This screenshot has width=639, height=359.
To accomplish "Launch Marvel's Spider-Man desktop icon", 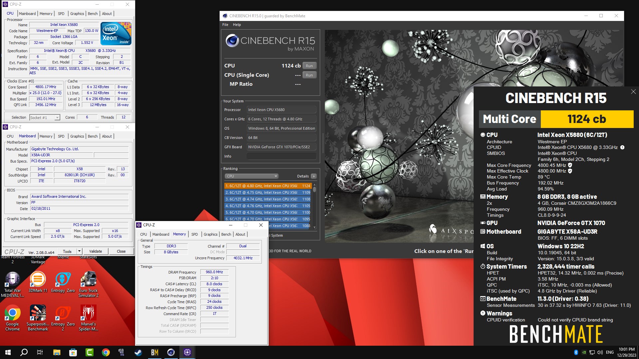I will pyautogui.click(x=88, y=318).
